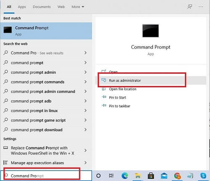Select Command Prompt best match result
This screenshot has width=210, height=181.
click(x=46, y=31)
